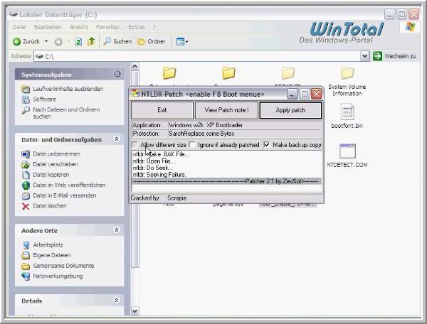Viewport: 427px width, 324px height.
Task: Click the scroll up arrow of task pane
Action: (x=135, y=66)
